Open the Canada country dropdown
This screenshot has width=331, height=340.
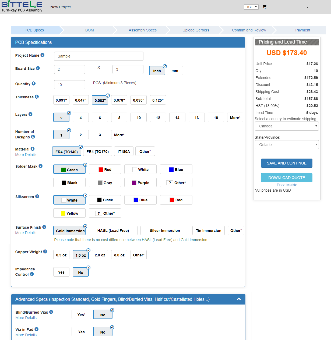pos(287,126)
